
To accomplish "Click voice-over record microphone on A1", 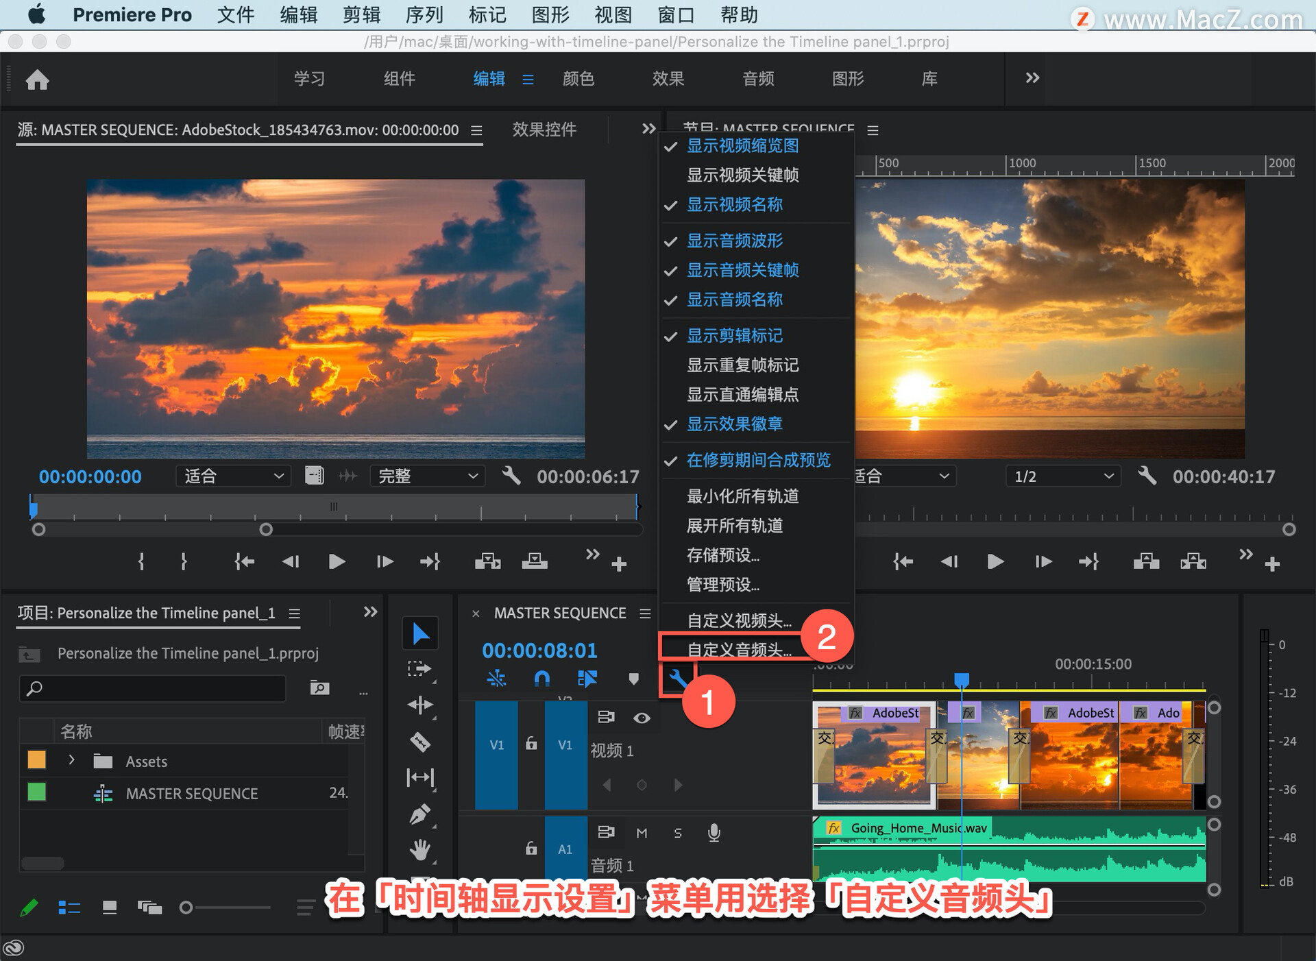I will (x=714, y=833).
